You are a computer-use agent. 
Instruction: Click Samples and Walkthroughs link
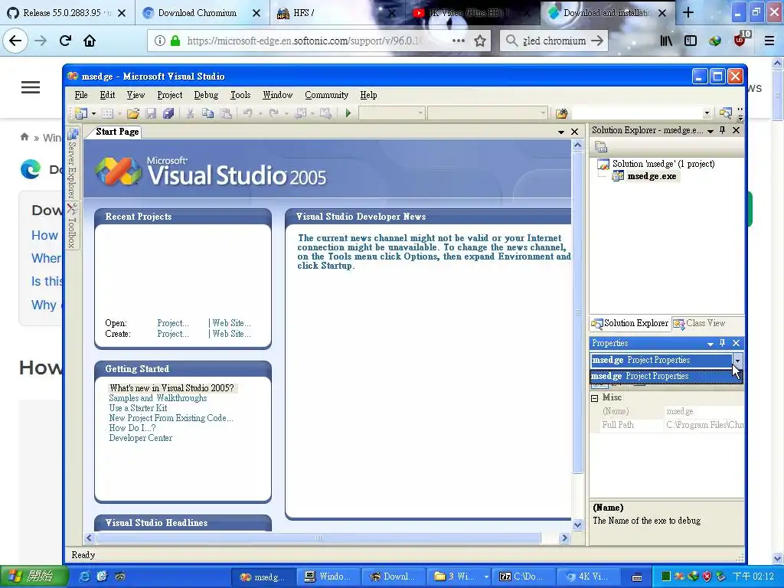click(158, 398)
